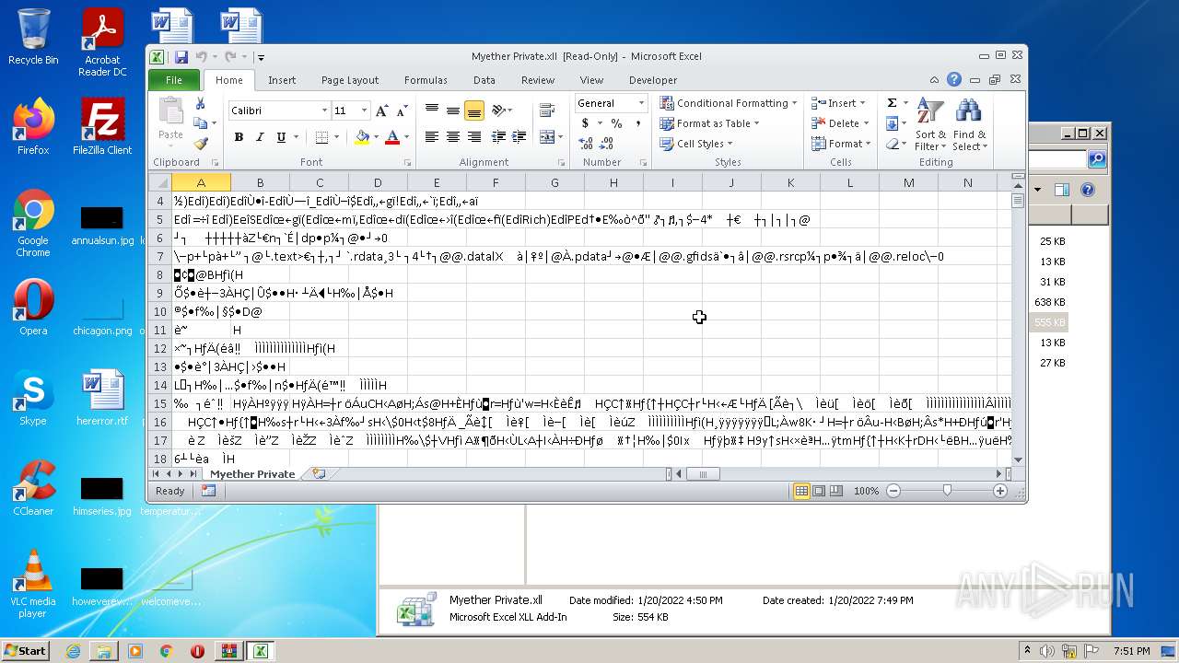
Task: Toggle Italic formatting
Action: coord(259,137)
